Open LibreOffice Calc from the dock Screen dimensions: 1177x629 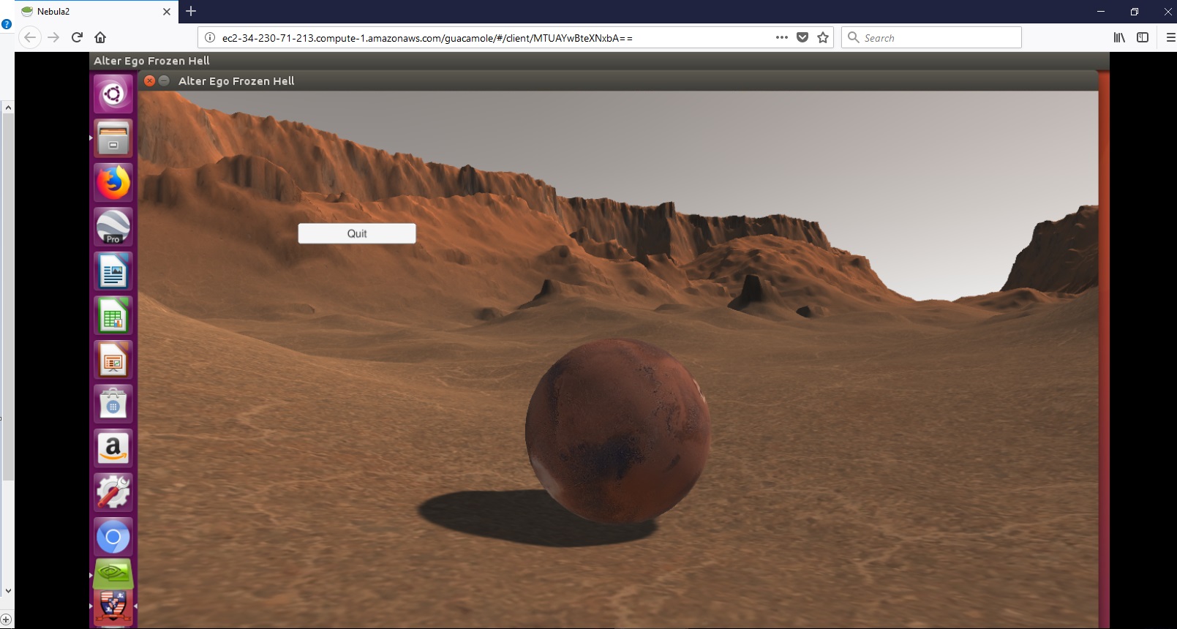pos(113,316)
